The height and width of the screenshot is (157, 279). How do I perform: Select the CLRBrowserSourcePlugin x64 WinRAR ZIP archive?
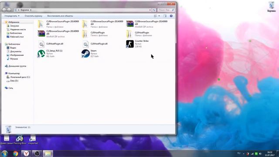[147, 24]
